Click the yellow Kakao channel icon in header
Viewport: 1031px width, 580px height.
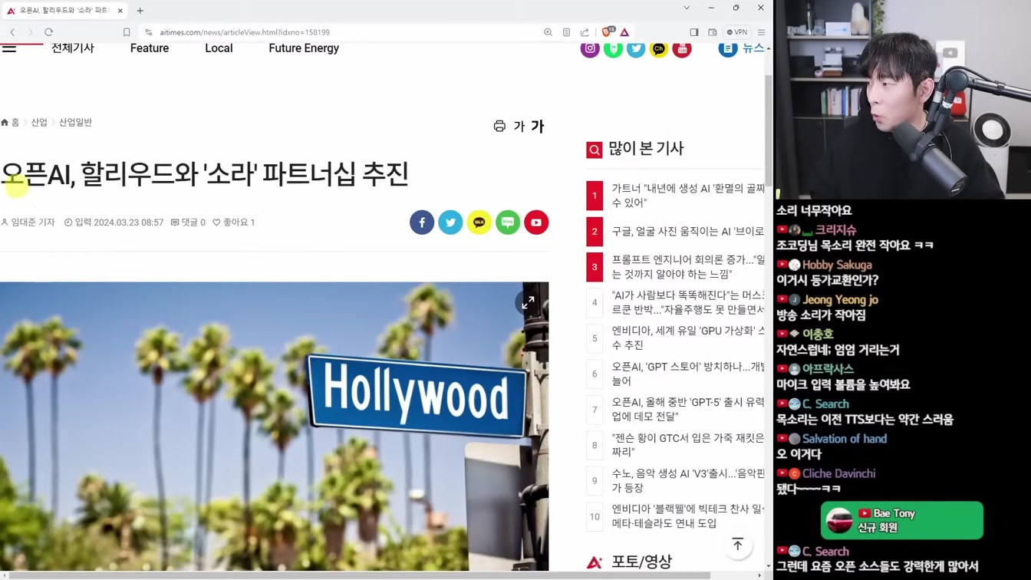point(659,48)
